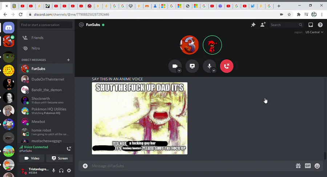Open DM with homie robot
This screenshot has width=327, height=177.
pyautogui.click(x=46, y=132)
